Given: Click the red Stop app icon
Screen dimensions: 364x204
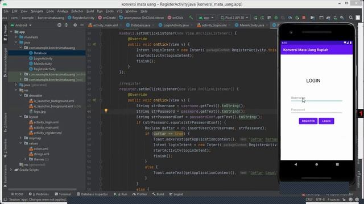Looking at the screenshot, I should coord(304,18).
